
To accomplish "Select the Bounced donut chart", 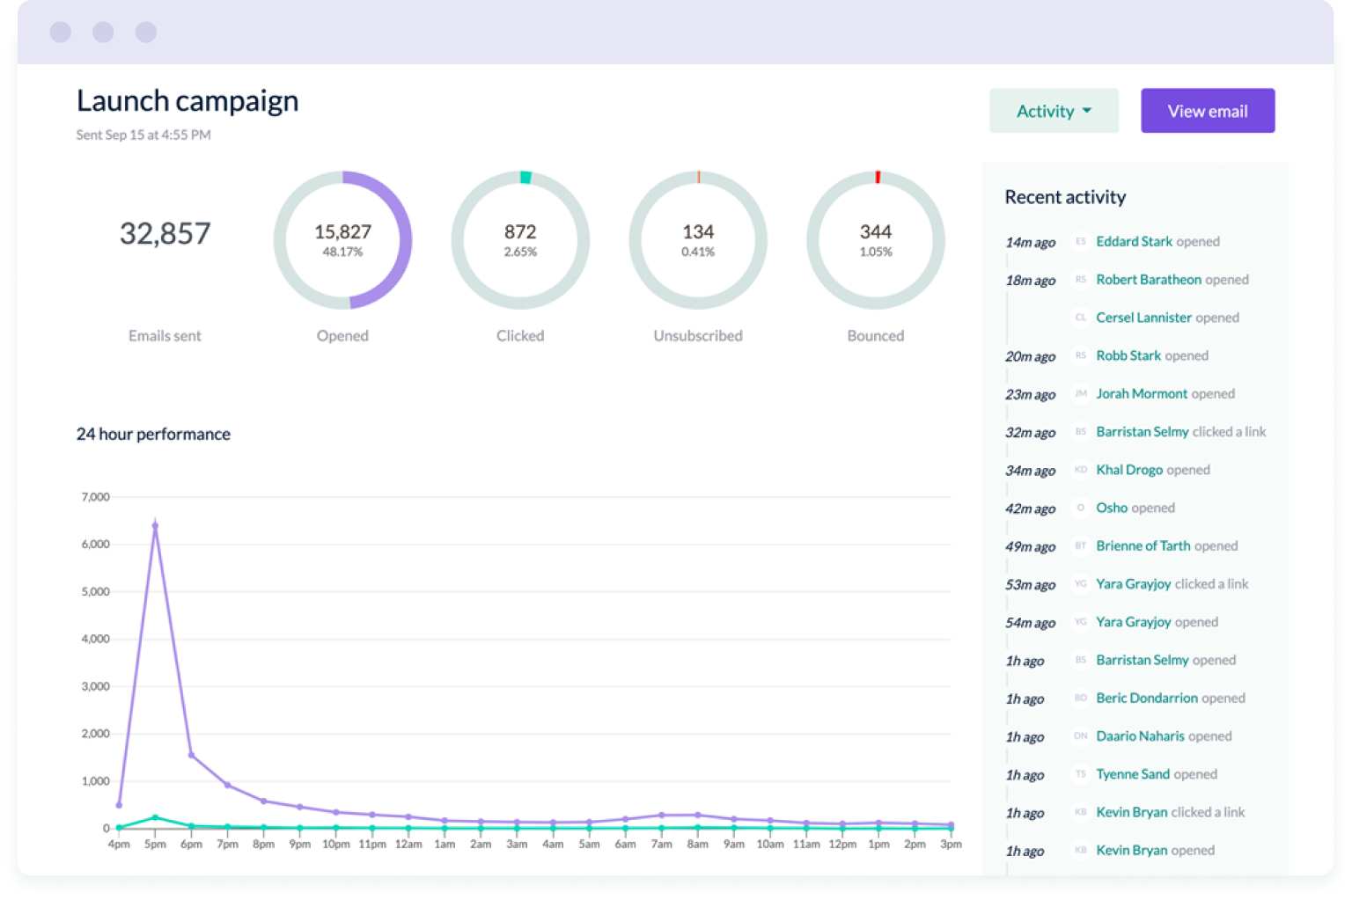I will pos(875,240).
